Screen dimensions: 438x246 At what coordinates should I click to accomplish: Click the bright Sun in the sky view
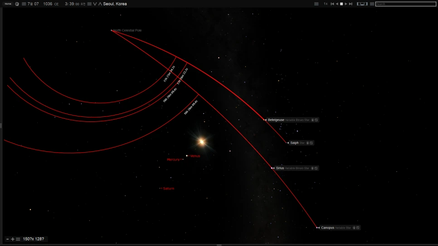coord(202,142)
